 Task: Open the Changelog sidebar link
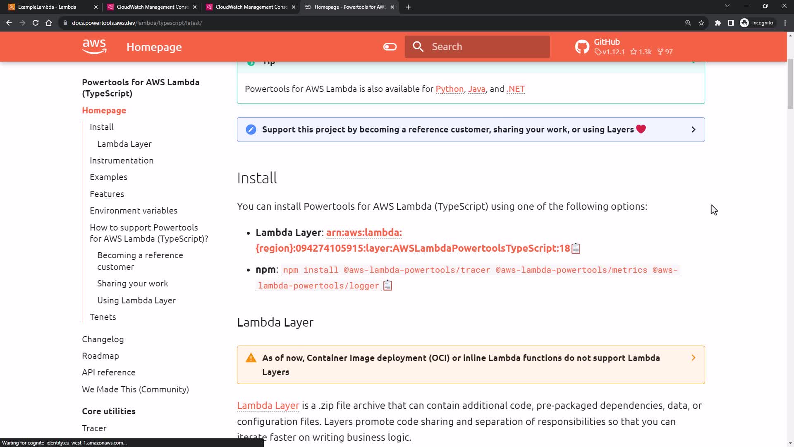coord(103,339)
